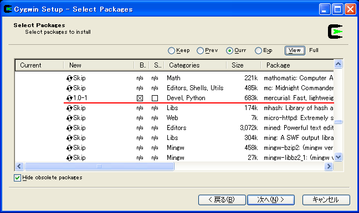Click the mc: Midnight Commander text
359x213 pixels.
[298, 88]
